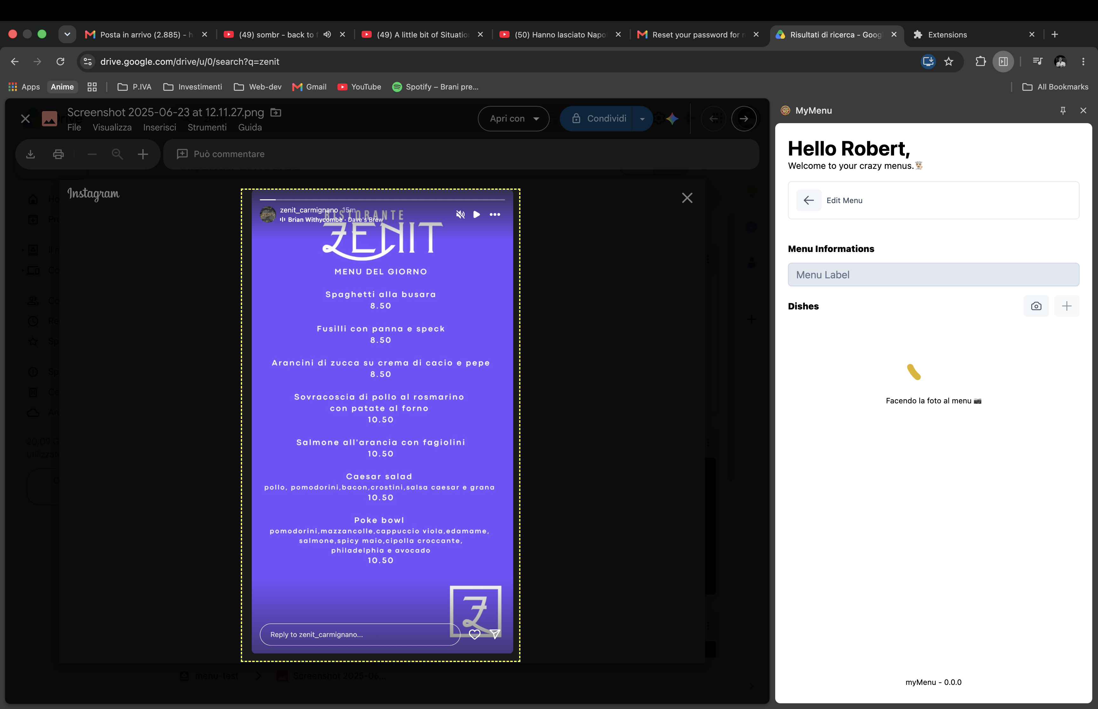
Task: Click the Gemini sparkle icon
Action: tap(672, 119)
